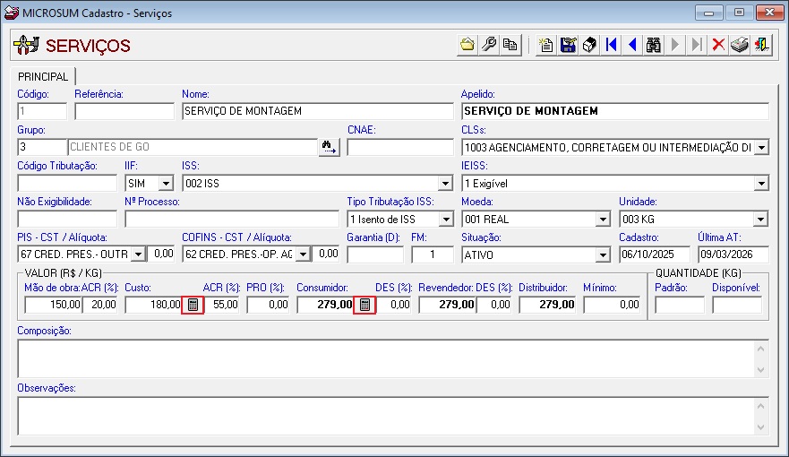Click the Distribuidor value field 279,00
Viewport: 789px width, 457px height.
[547, 305]
